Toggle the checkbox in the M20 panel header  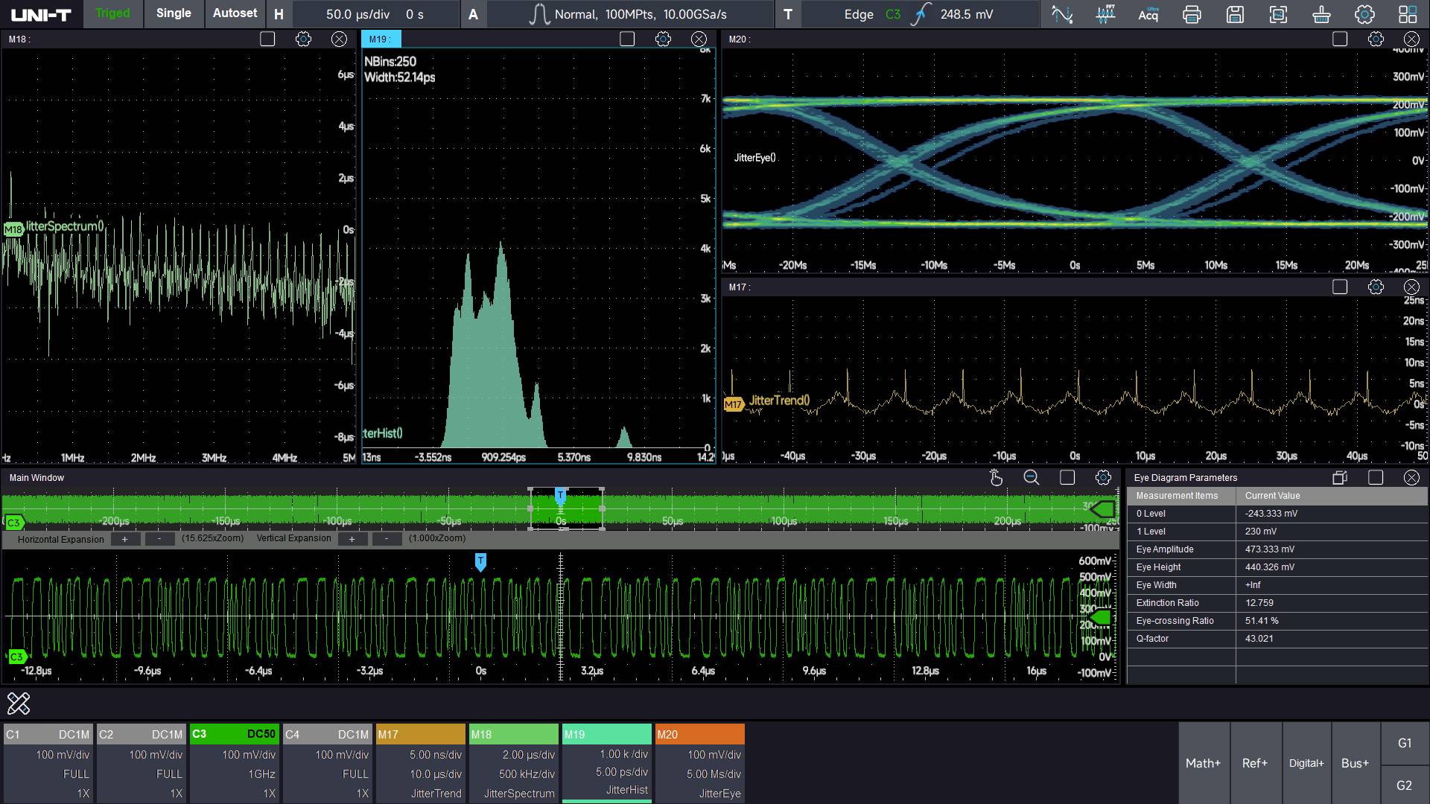point(1340,39)
